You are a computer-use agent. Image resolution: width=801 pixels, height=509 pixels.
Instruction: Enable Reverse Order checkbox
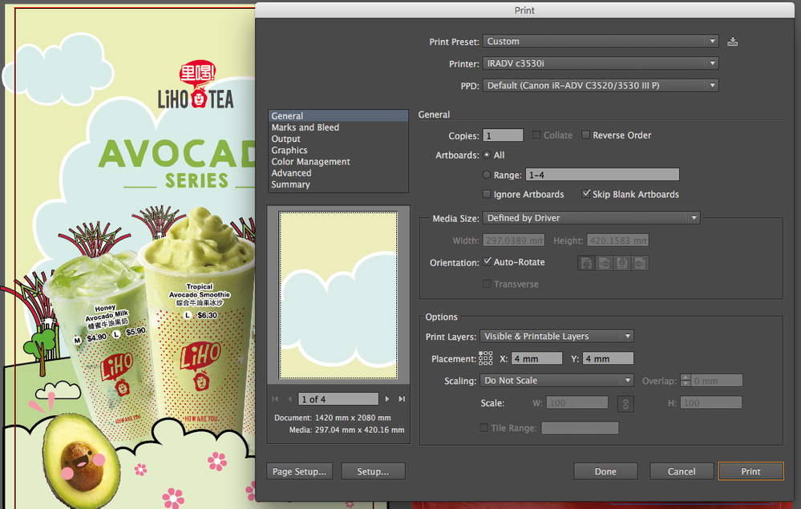[x=586, y=135]
